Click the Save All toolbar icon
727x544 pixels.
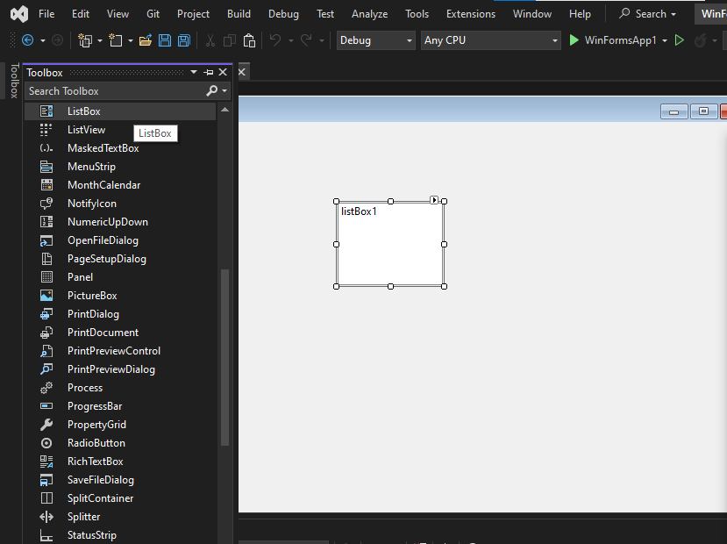pos(183,40)
